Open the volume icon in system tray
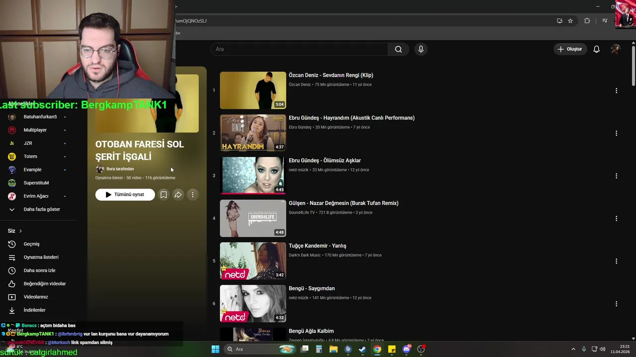Screen dimensions: 636x357 (x=603, y=349)
